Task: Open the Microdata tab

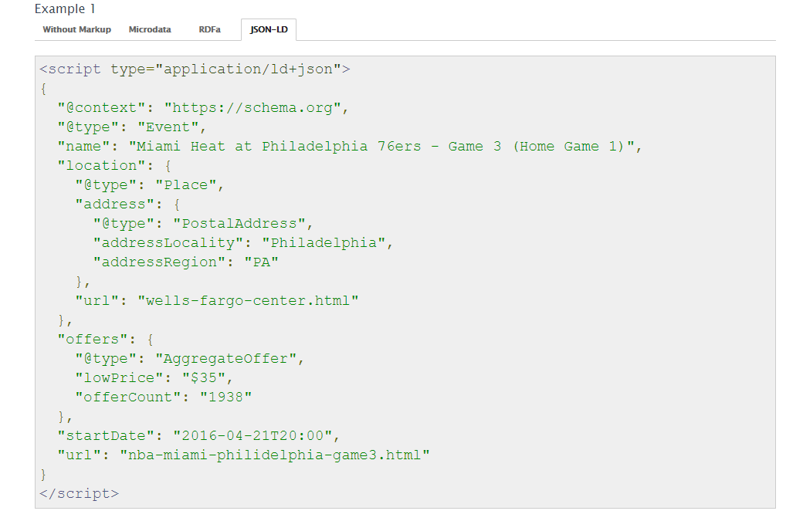Action: 150,29
